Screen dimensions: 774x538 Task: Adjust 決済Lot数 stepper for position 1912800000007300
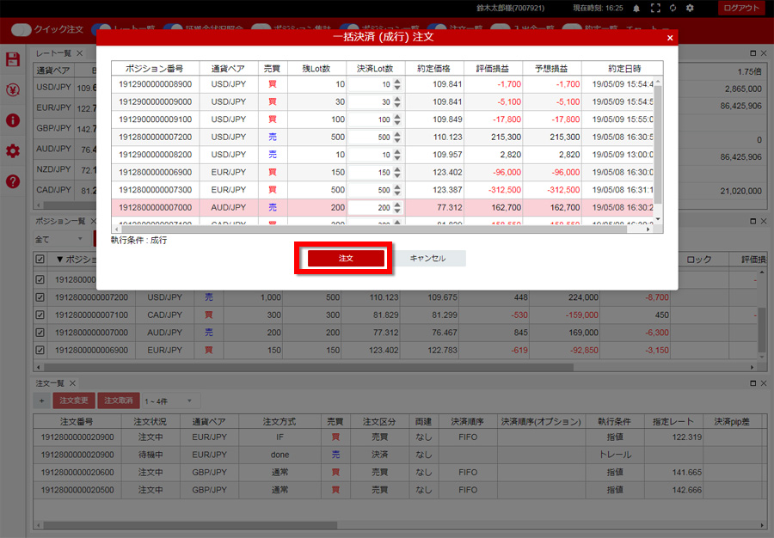coord(397,190)
